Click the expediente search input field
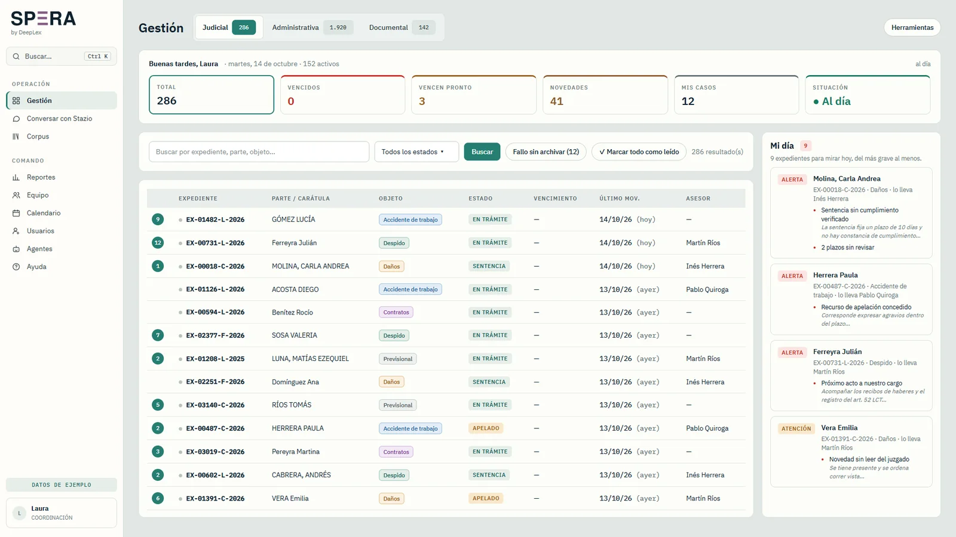The height and width of the screenshot is (537, 956). click(259, 152)
